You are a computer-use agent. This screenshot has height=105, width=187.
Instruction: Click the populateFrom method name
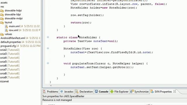point(83,64)
